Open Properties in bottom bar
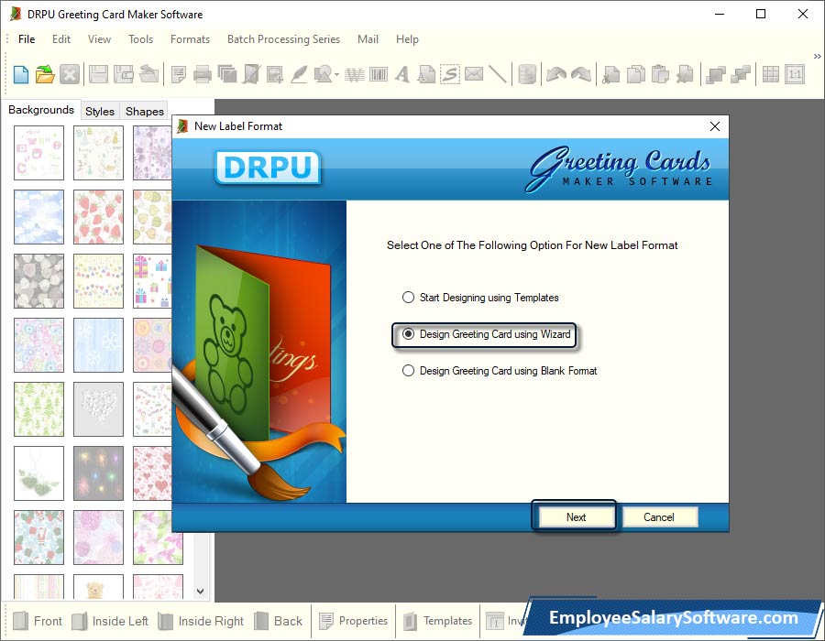Image resolution: width=825 pixels, height=641 pixels. tap(354, 621)
